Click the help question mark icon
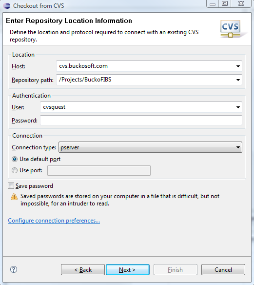This screenshot has height=285, width=254. (14, 269)
